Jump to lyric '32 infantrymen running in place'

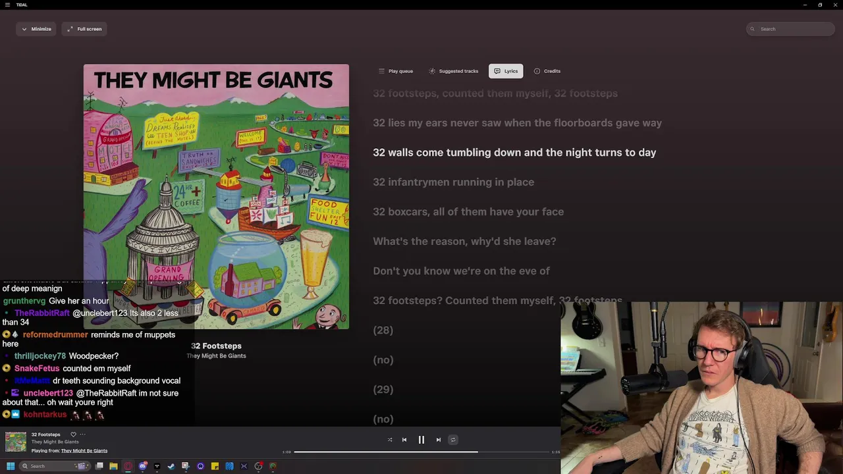[x=454, y=182]
